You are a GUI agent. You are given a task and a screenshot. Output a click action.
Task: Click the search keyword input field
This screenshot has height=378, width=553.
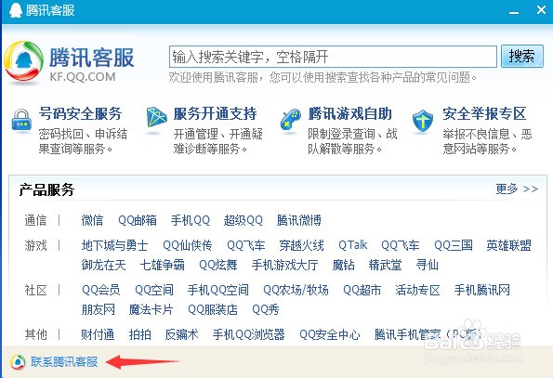click(333, 57)
